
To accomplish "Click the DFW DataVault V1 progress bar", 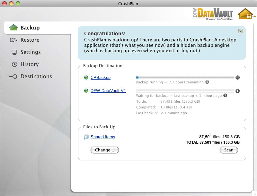I will pos(185,91).
